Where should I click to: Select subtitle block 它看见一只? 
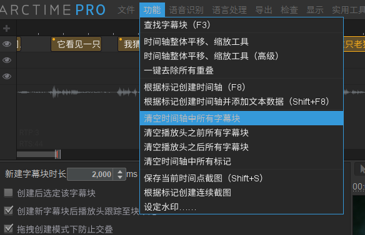click(76, 44)
